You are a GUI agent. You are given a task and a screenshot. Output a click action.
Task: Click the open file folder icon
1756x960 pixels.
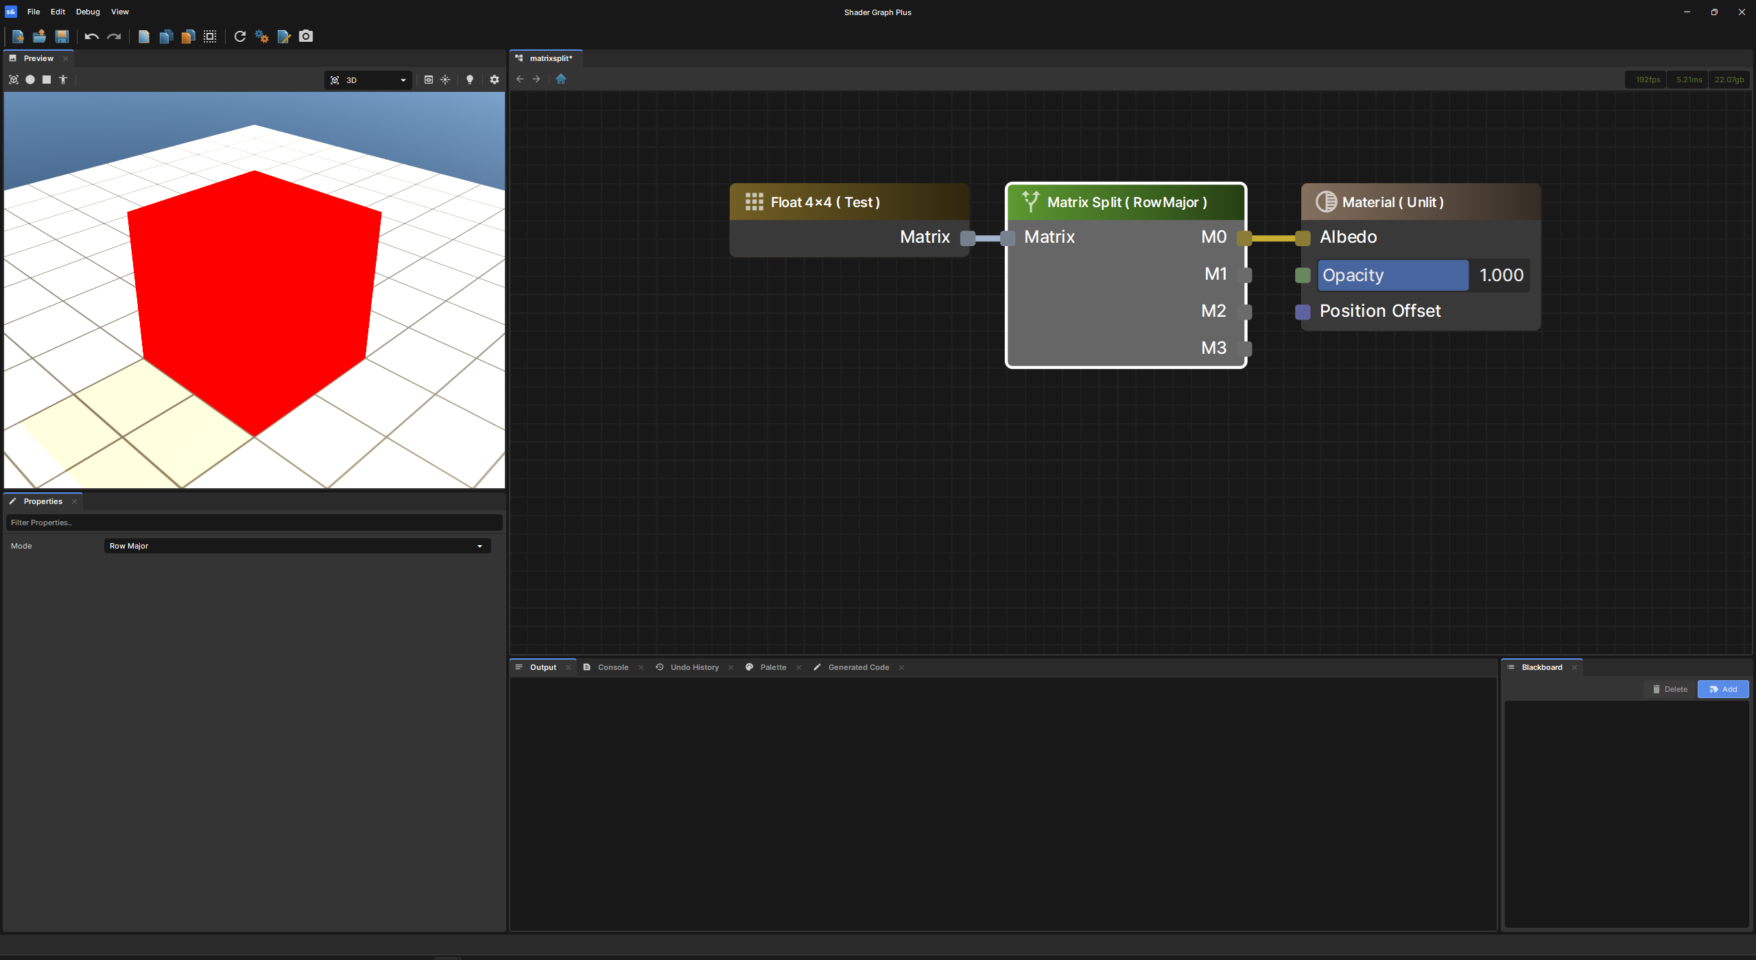(x=40, y=36)
